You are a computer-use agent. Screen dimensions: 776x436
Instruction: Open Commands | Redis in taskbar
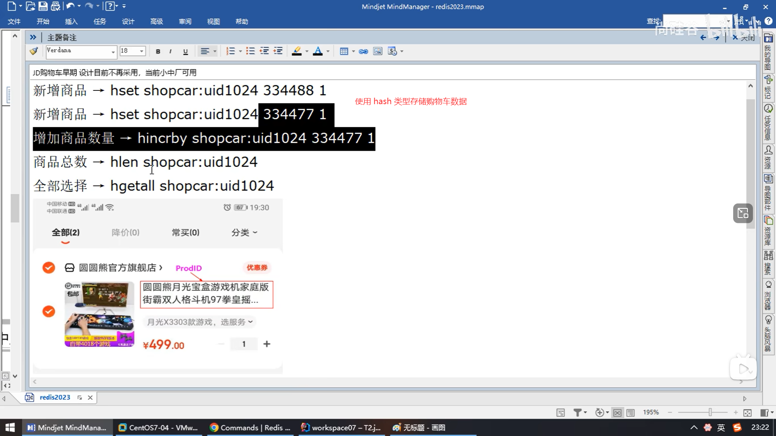251,428
